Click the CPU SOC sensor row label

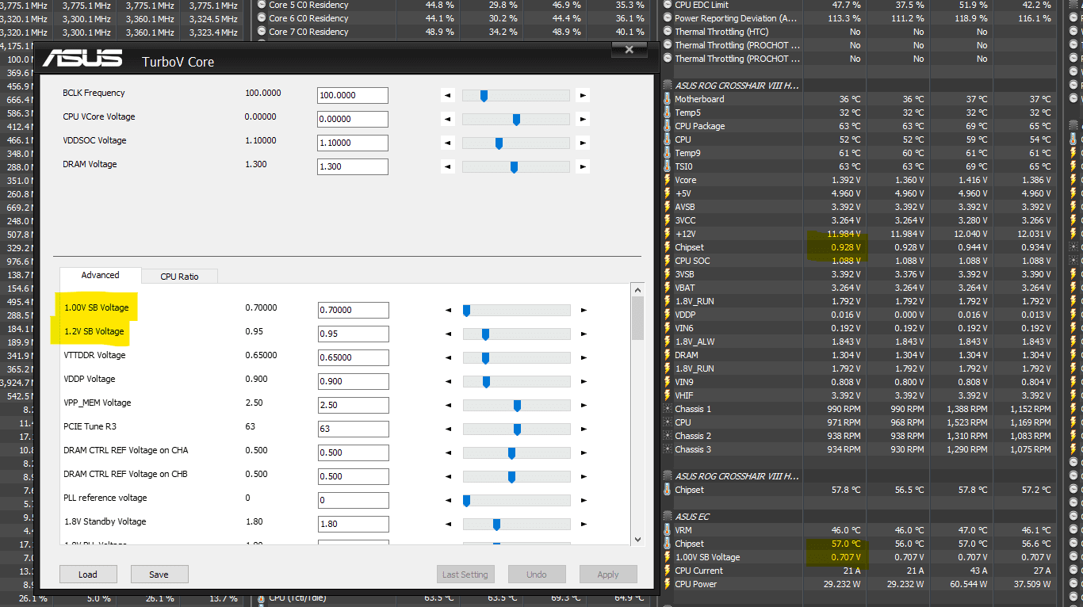pyautogui.click(x=692, y=261)
